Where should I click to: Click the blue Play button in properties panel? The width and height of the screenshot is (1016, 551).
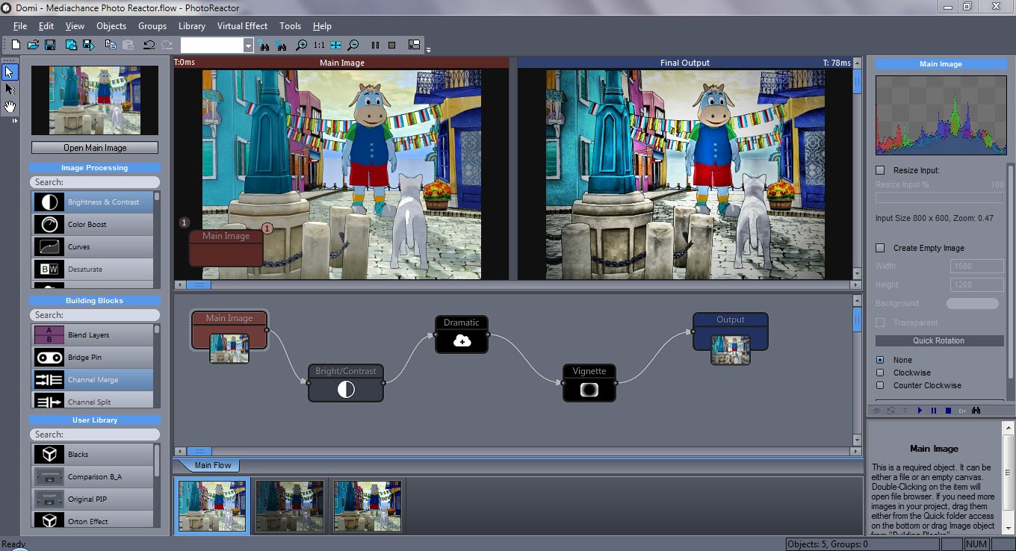click(x=920, y=411)
